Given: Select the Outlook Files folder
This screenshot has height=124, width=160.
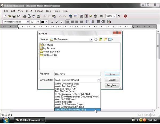Looking at the screenshot, I should click(x=49, y=55).
